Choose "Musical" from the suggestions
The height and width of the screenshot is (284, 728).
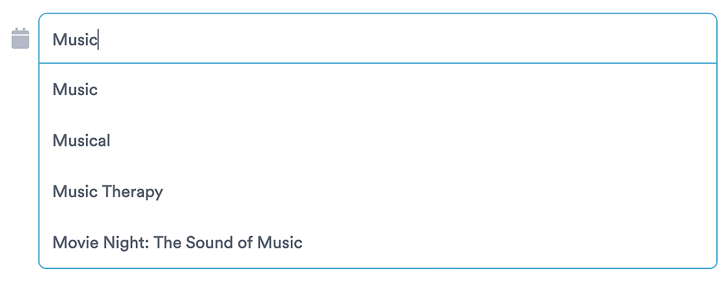[81, 140]
